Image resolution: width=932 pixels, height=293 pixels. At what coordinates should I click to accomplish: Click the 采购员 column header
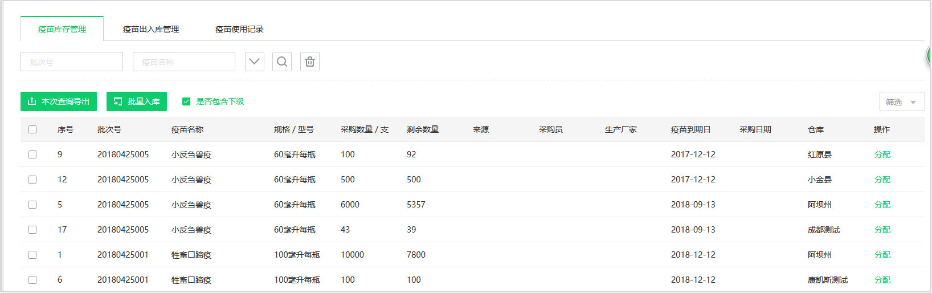[x=551, y=129]
